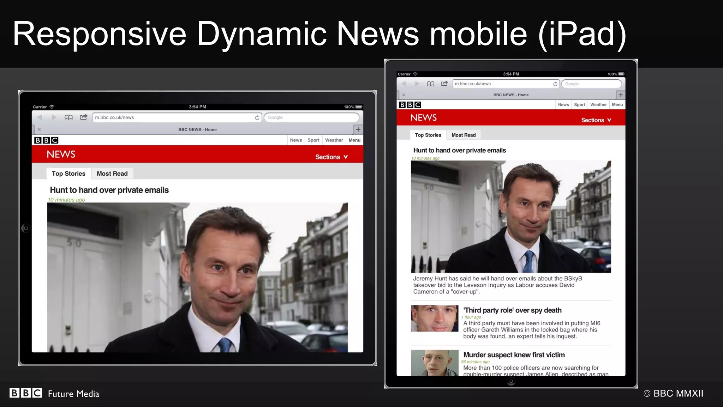This screenshot has height=407, width=723.
Task: Select the Top Stories tab in the landscape iPad
Action: (x=68, y=174)
